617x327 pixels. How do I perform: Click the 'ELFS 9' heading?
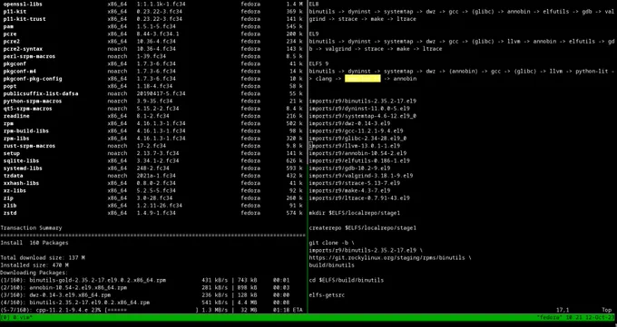pyautogui.click(x=318, y=63)
